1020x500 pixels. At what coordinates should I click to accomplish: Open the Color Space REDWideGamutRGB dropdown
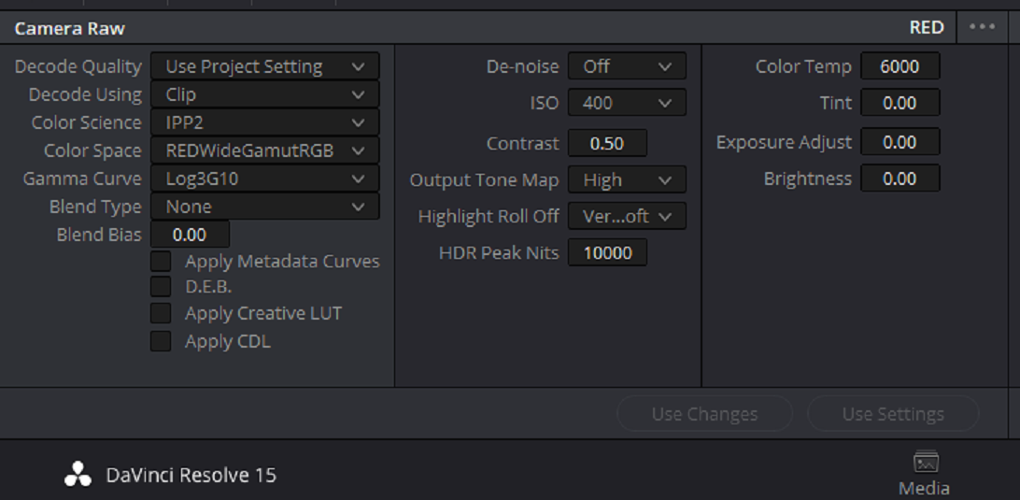(264, 150)
